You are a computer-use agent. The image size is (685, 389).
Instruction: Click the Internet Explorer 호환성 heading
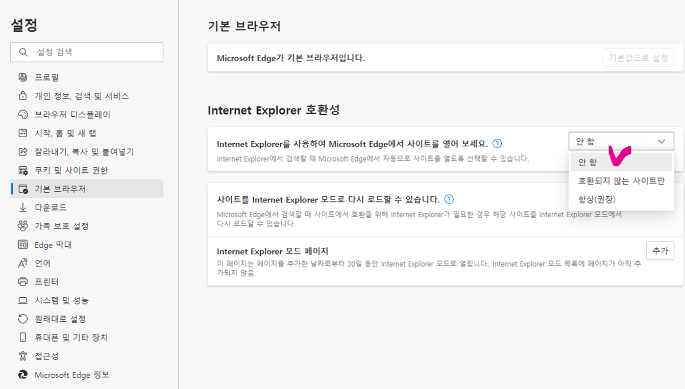pos(274,110)
